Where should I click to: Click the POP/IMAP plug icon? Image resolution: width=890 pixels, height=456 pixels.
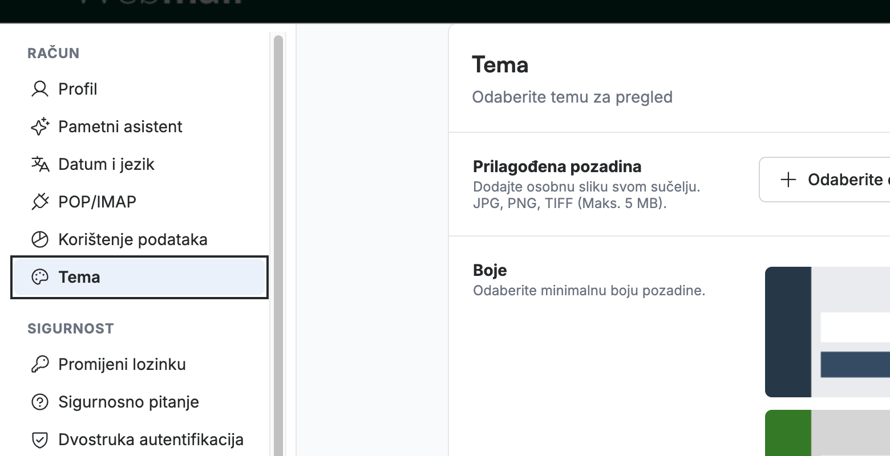click(40, 202)
